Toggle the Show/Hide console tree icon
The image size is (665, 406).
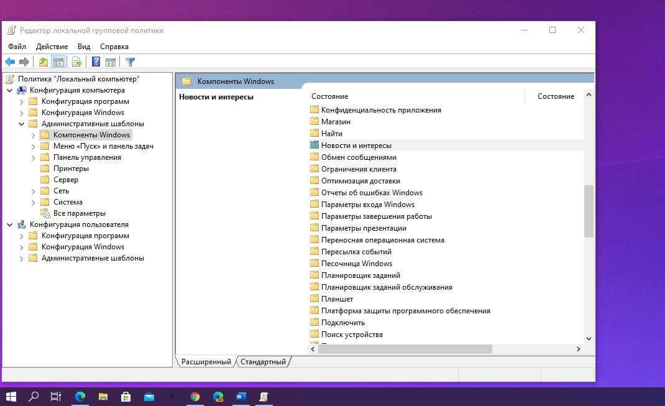(58, 62)
